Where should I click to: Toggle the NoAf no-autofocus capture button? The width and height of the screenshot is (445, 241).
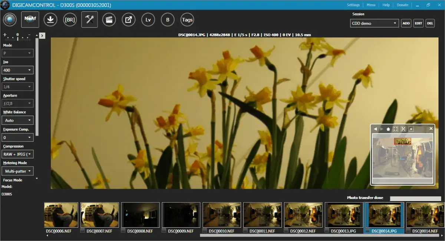click(x=30, y=20)
